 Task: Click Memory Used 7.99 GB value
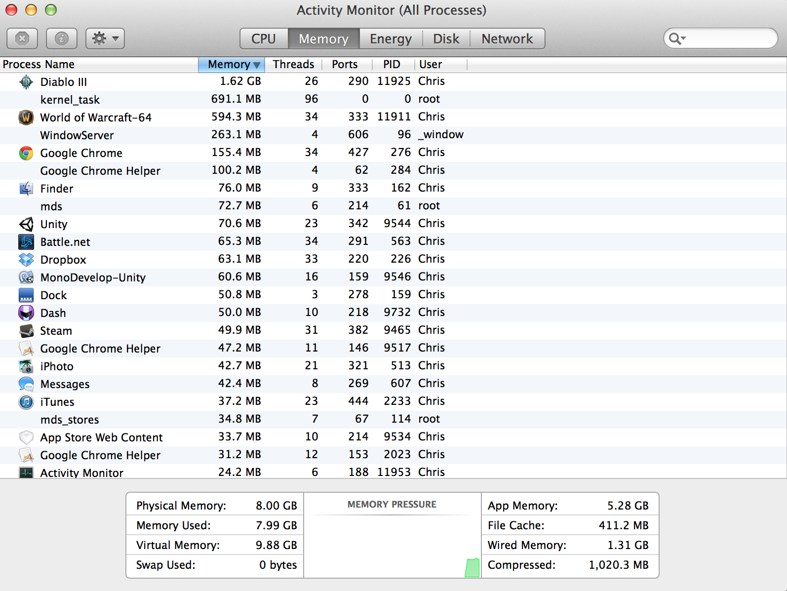(276, 525)
